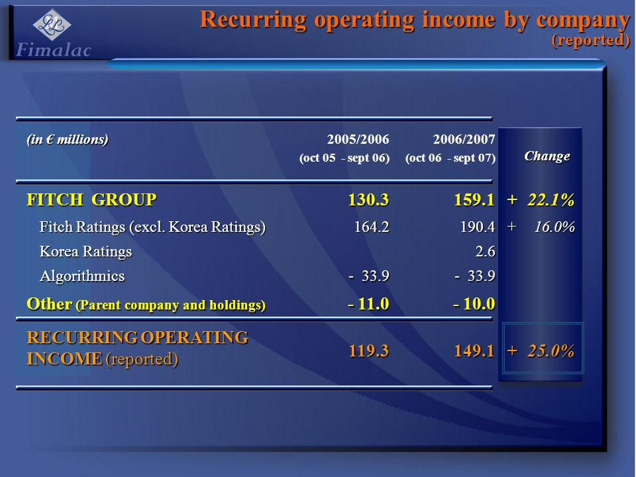Viewport: 636px width, 477px height.
Task: Click the boxed '+ 25.0%' total change
Action: pos(543,348)
